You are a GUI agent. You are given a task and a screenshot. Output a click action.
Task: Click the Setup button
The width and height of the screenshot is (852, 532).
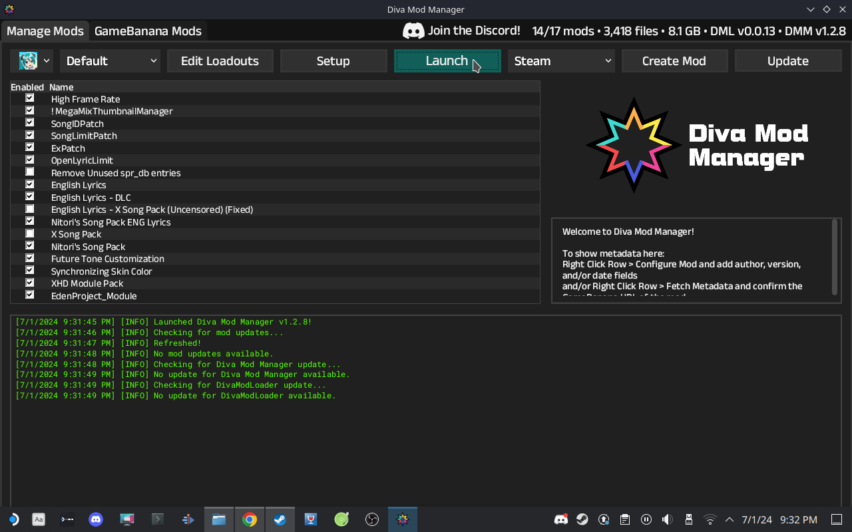(x=333, y=61)
